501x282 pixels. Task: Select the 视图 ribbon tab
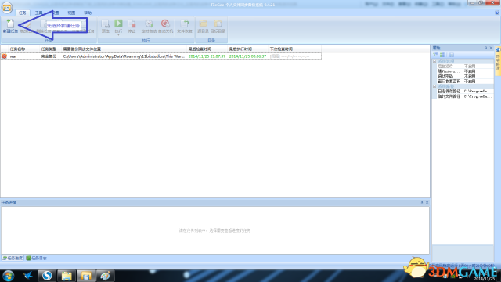71,13
